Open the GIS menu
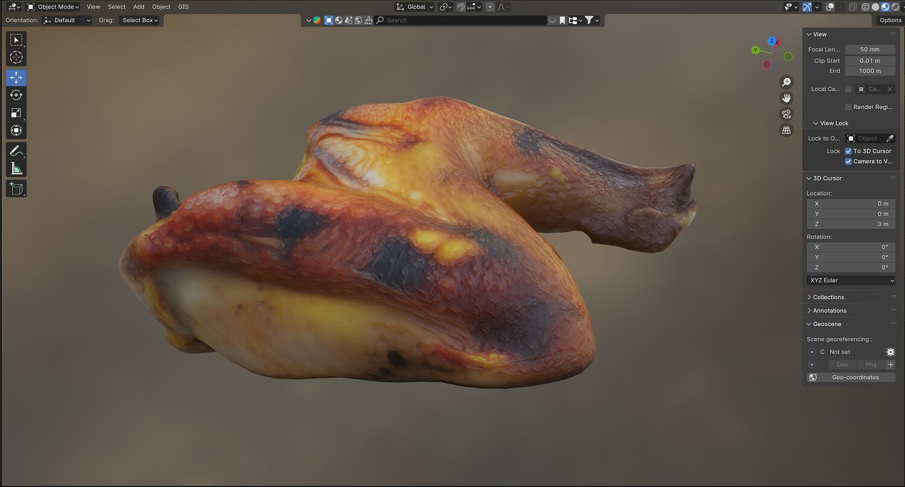 coord(183,7)
